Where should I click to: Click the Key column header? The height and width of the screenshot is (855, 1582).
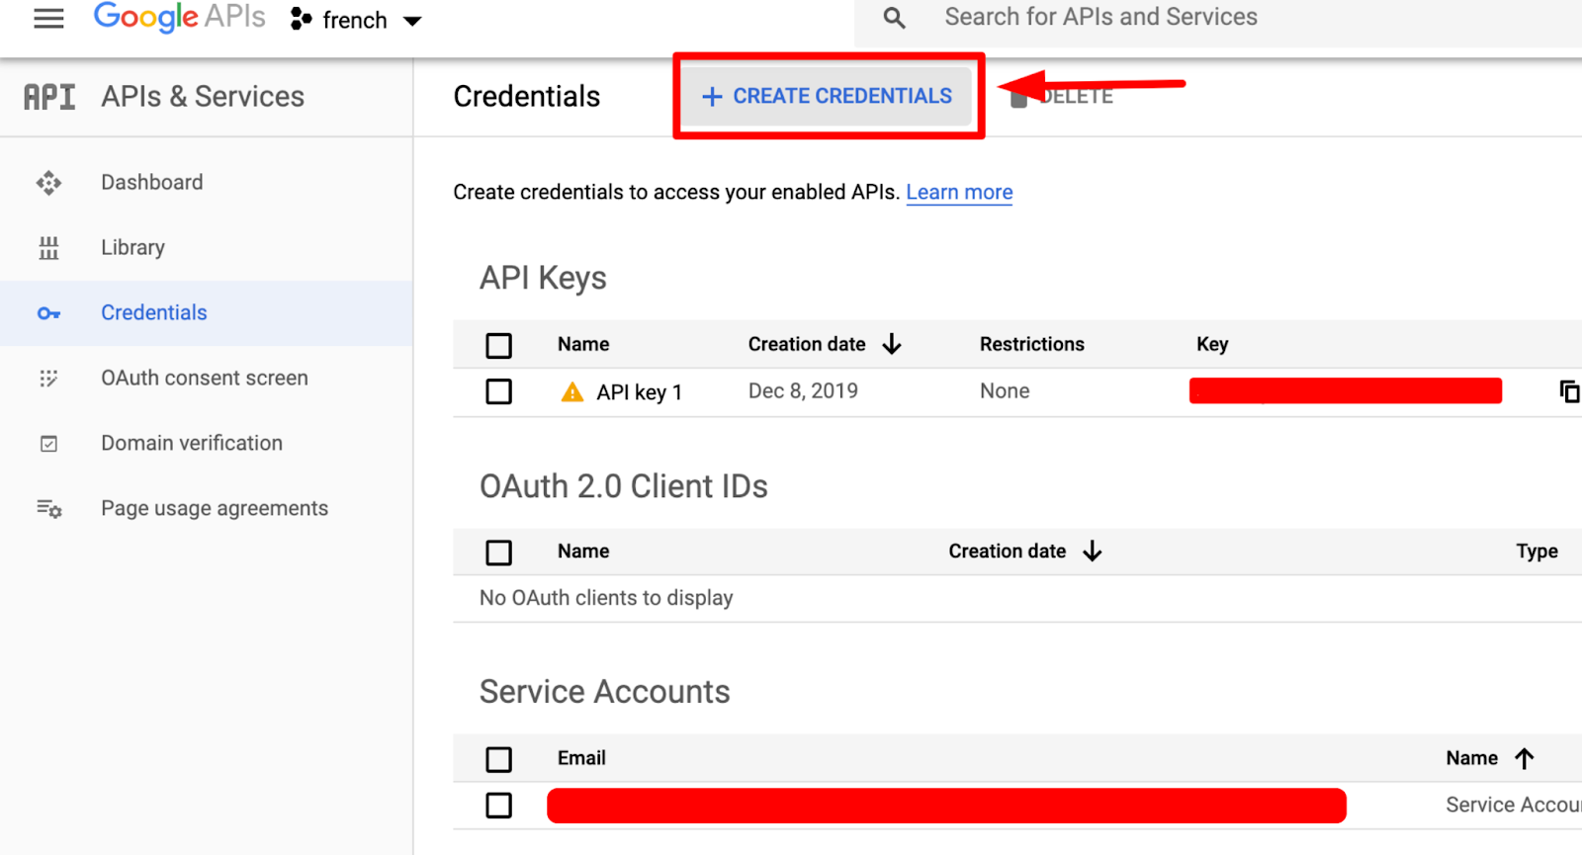1212,344
